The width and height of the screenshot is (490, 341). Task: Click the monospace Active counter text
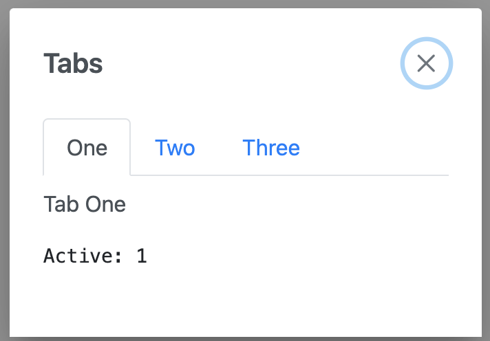[x=95, y=256]
